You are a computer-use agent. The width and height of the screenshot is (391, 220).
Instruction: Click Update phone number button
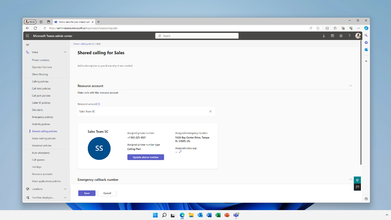click(146, 157)
